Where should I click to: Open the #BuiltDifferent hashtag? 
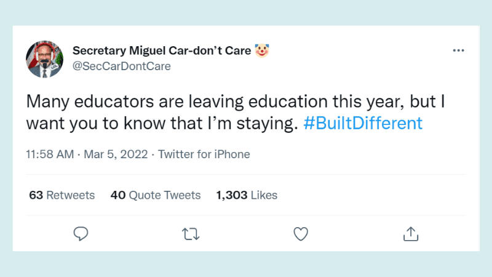(363, 123)
